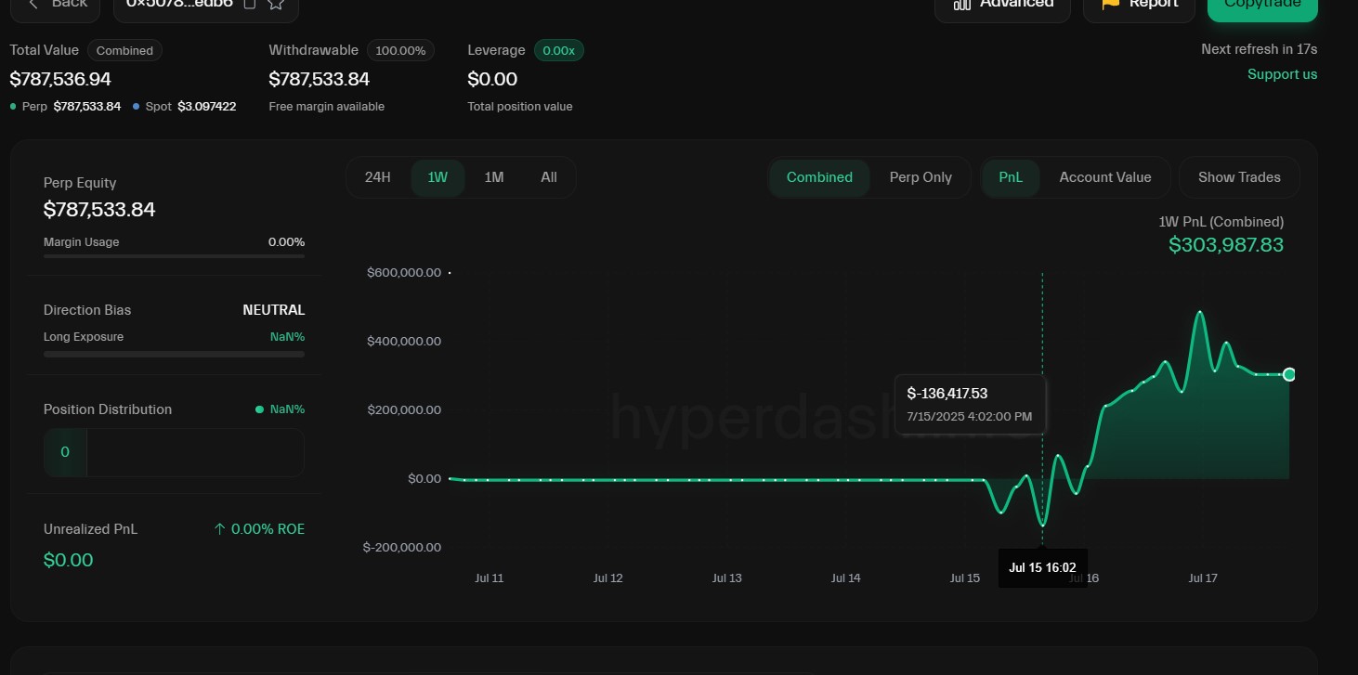This screenshot has width=1358, height=675.
Task: Select the 1M time range tab
Action: pyautogui.click(x=494, y=177)
